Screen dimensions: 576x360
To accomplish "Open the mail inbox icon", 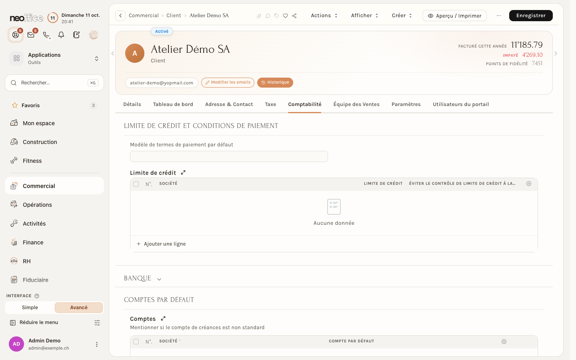I will pos(31,35).
